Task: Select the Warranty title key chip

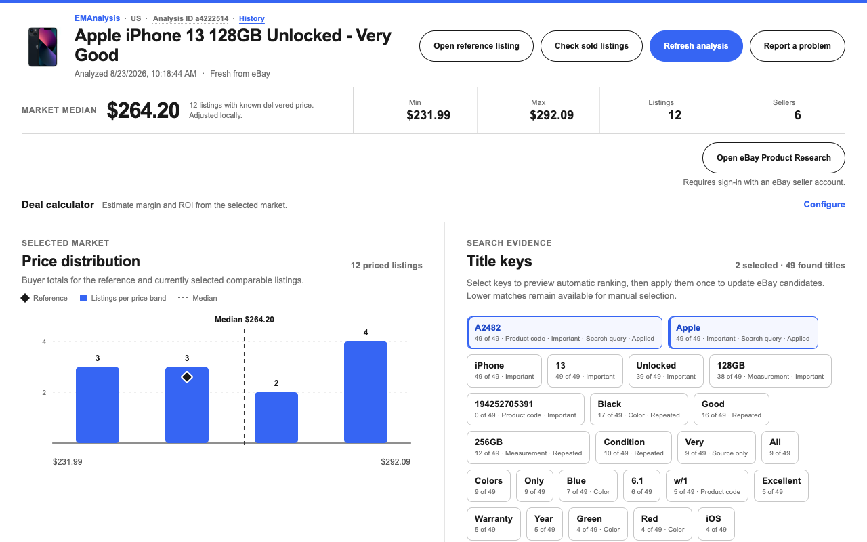Action: click(x=494, y=524)
